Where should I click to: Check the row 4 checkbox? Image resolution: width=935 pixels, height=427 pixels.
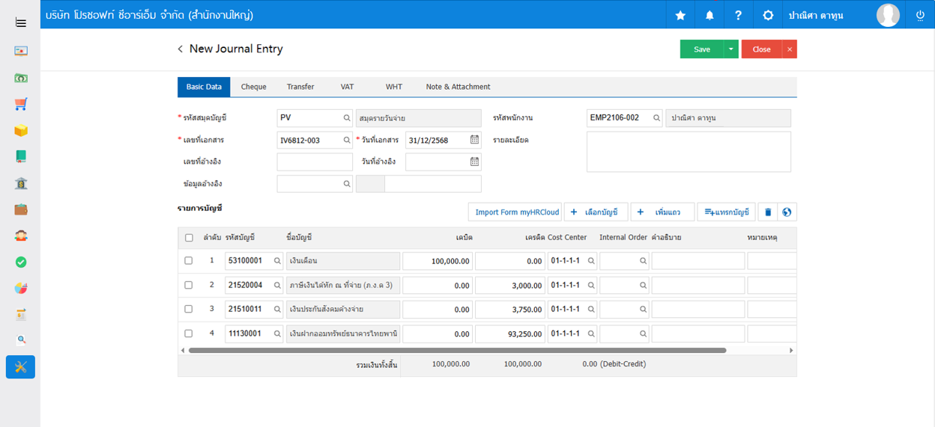189,334
